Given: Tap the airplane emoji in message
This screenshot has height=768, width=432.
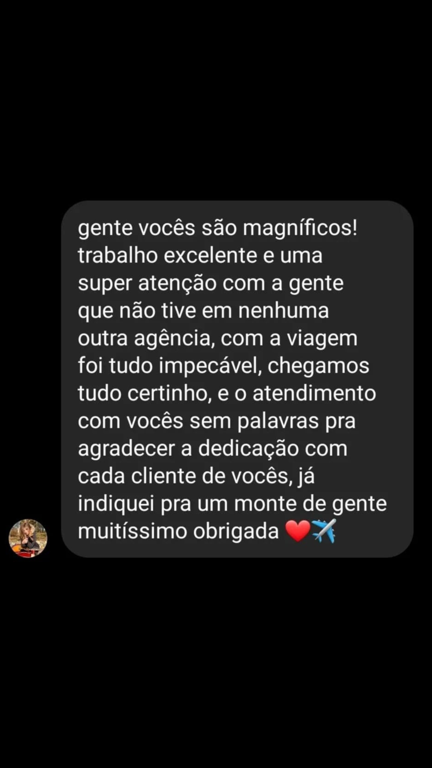Looking at the screenshot, I should 324,531.
